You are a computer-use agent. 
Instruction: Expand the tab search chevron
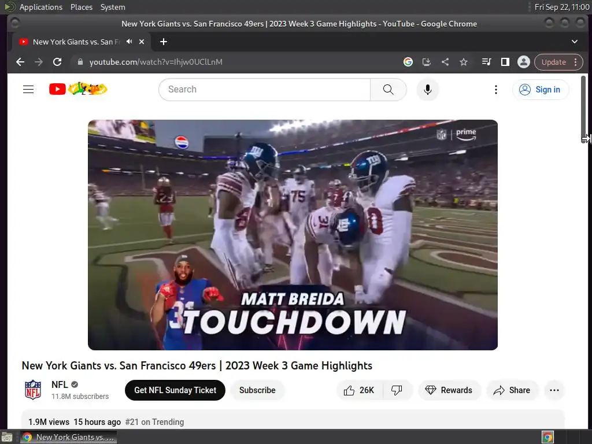574,42
